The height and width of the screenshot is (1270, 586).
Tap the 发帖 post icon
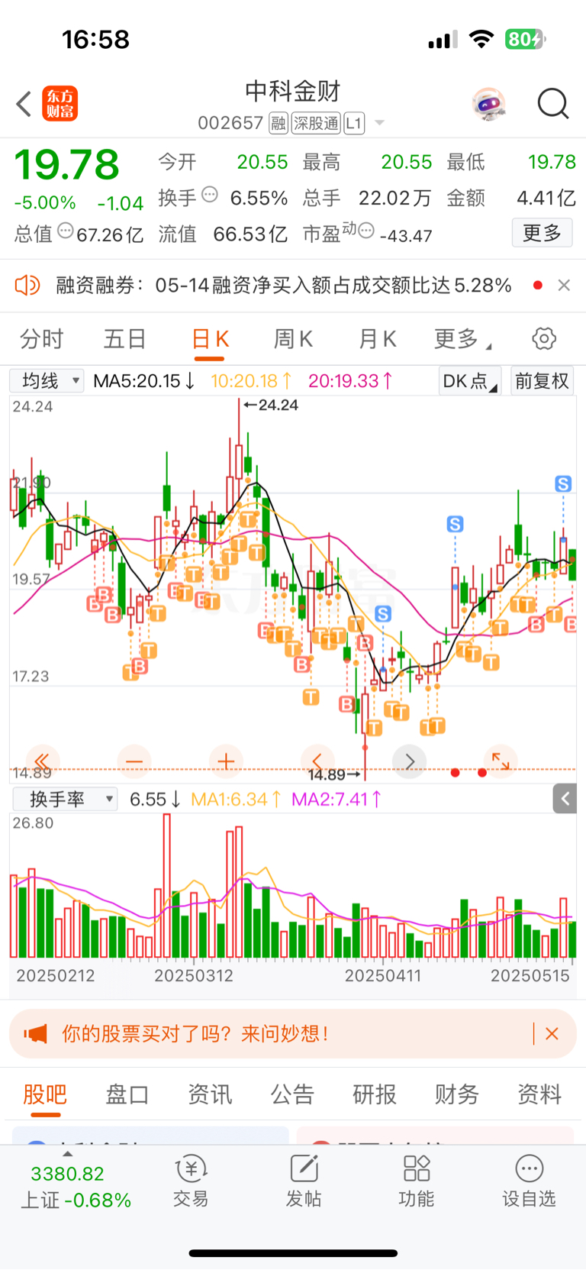[x=304, y=1181]
